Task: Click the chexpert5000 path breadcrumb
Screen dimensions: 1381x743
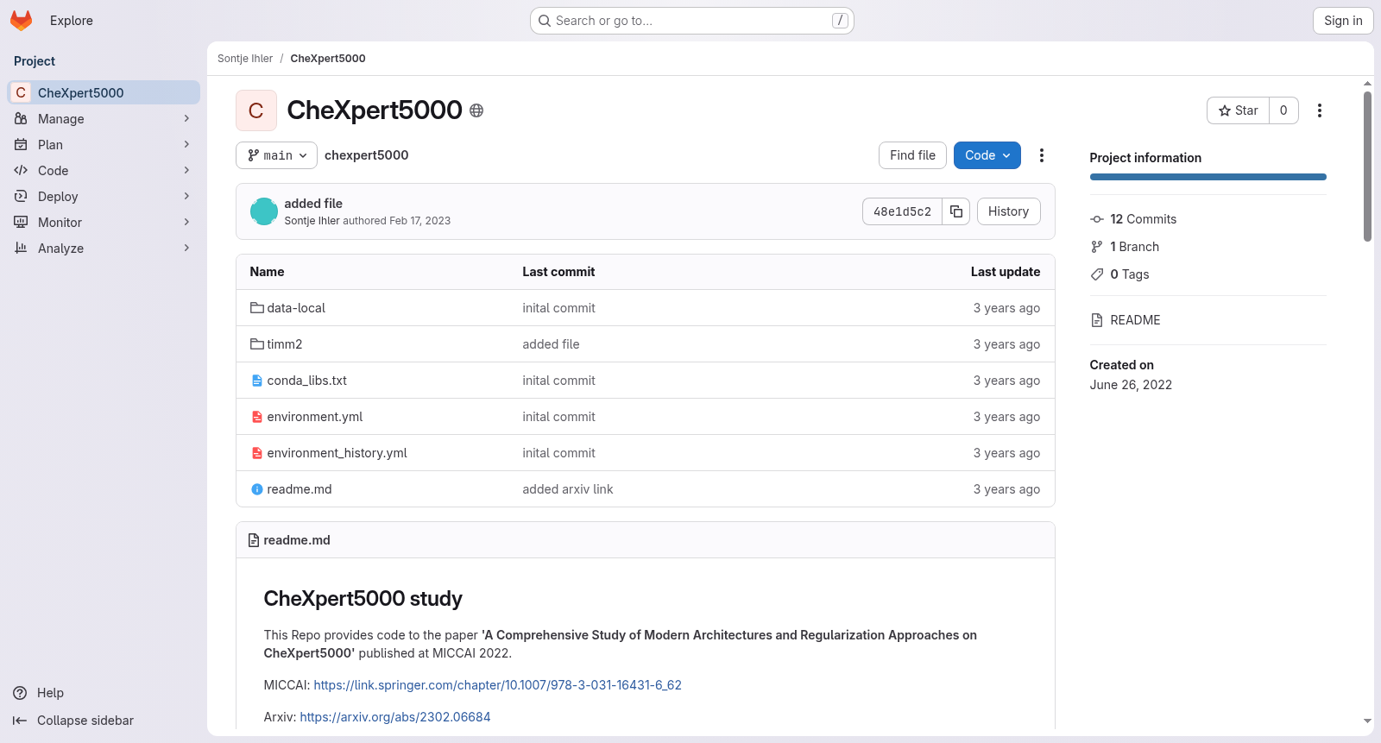Action: point(367,155)
